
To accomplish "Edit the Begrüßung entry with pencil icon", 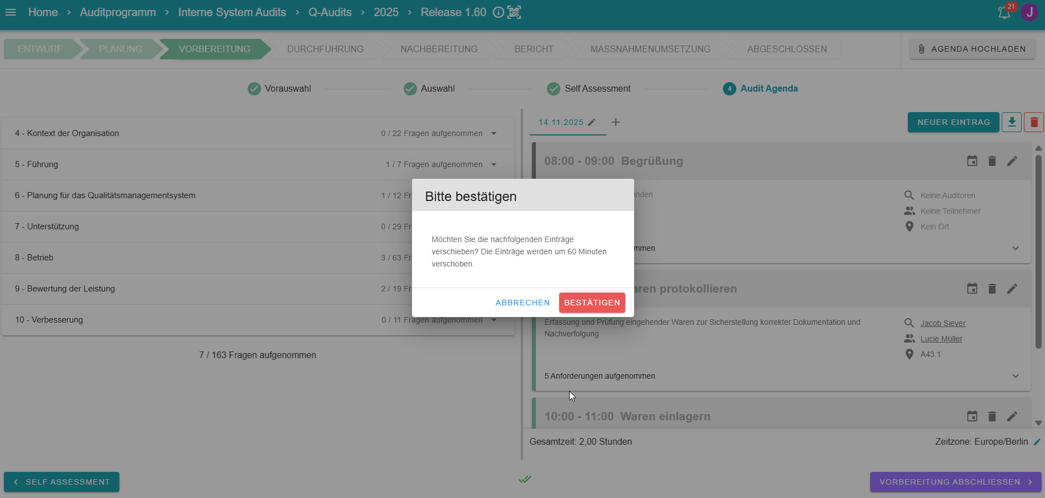I will [1012, 161].
